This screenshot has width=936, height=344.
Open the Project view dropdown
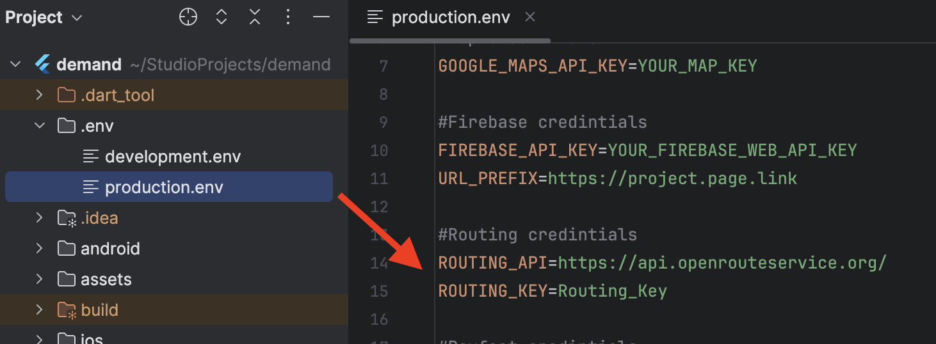(x=44, y=17)
